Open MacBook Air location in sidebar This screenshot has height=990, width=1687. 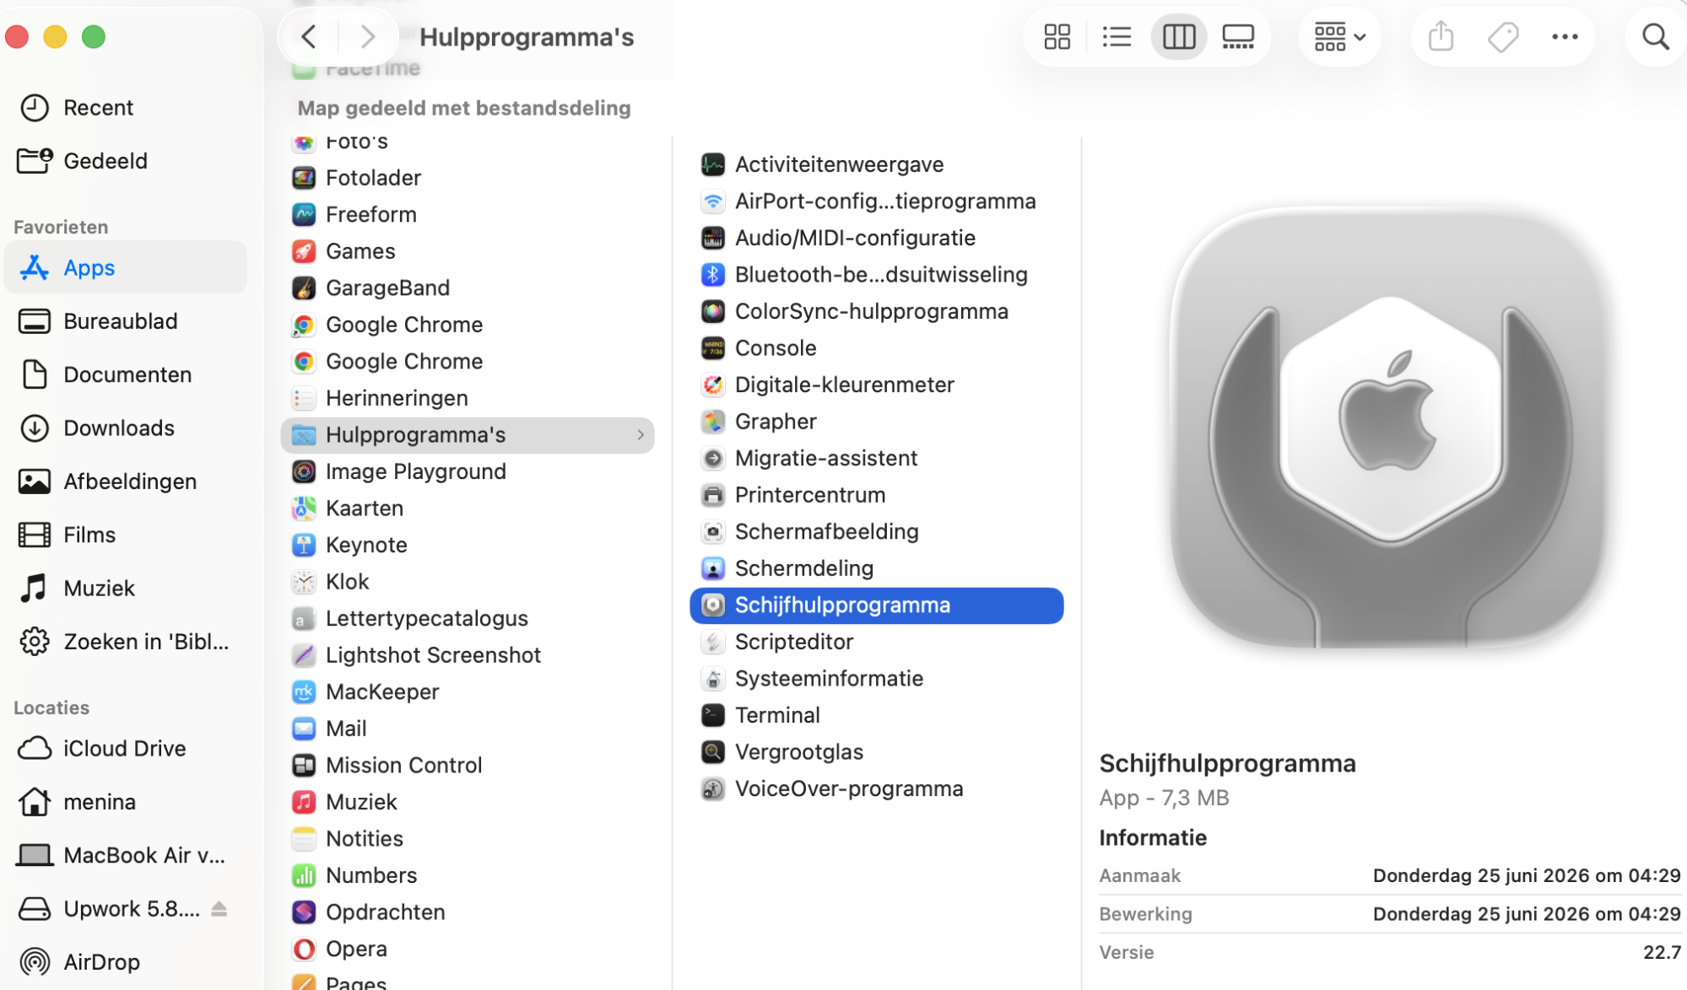(127, 854)
